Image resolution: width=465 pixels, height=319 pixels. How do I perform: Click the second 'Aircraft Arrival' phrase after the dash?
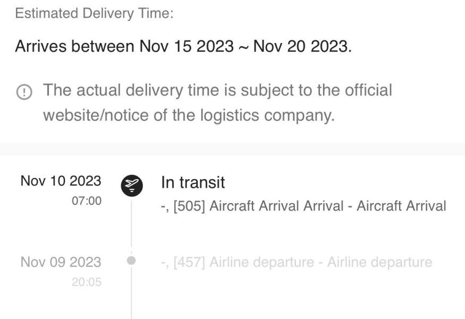(x=401, y=206)
